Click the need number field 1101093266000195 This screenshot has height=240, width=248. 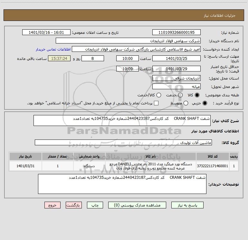[x=176, y=33]
